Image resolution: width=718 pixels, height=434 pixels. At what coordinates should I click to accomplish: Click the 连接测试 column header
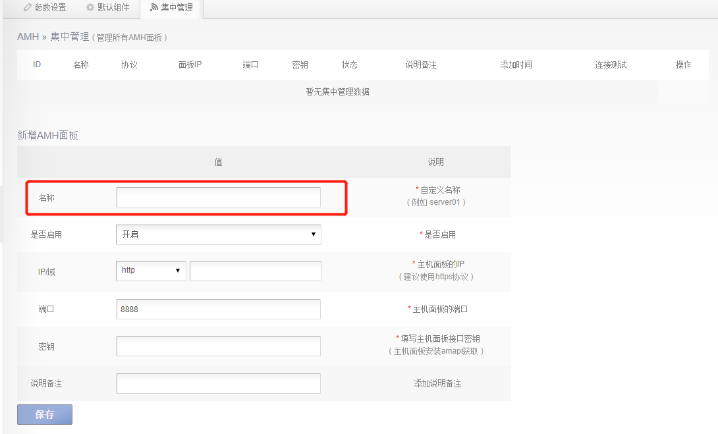[611, 65]
